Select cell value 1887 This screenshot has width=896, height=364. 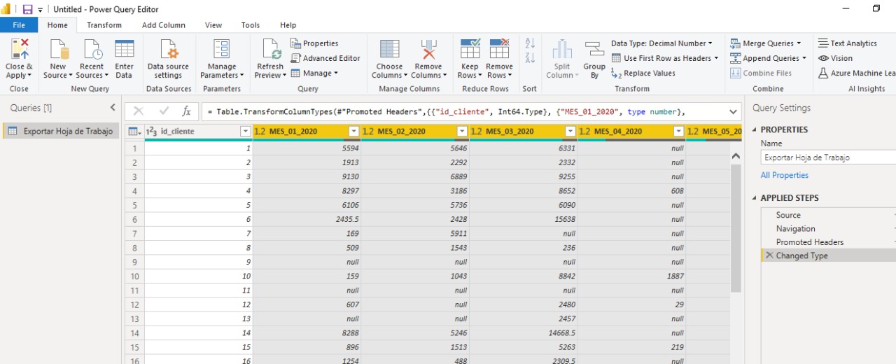pos(631,276)
